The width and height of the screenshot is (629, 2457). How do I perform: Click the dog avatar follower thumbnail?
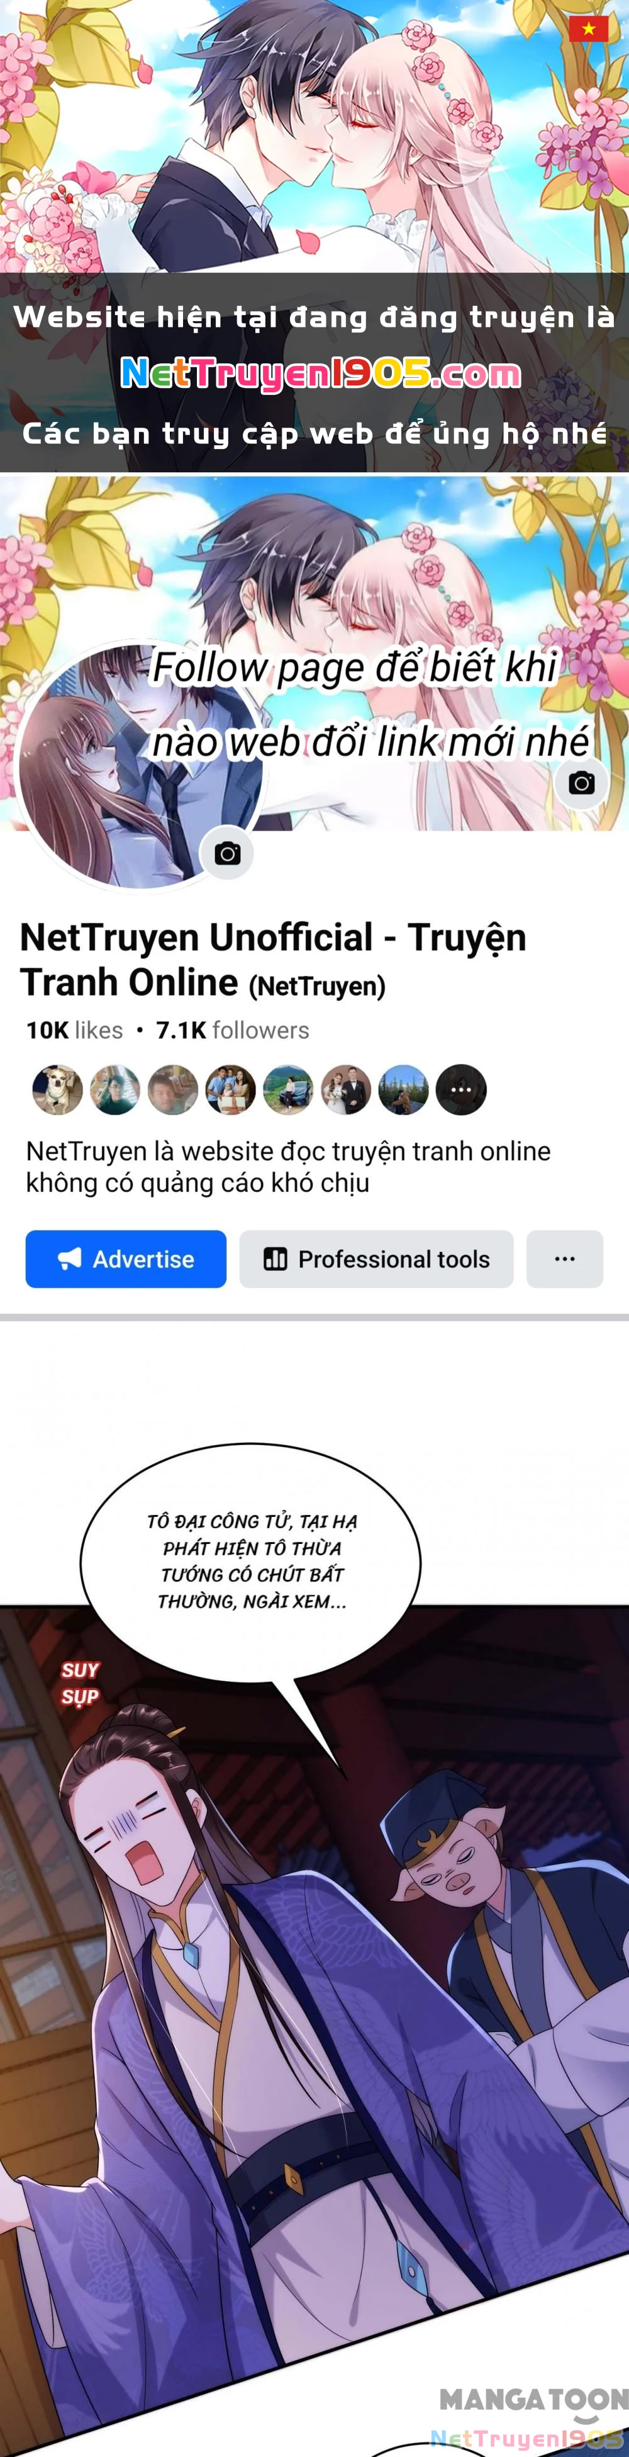[57, 1089]
